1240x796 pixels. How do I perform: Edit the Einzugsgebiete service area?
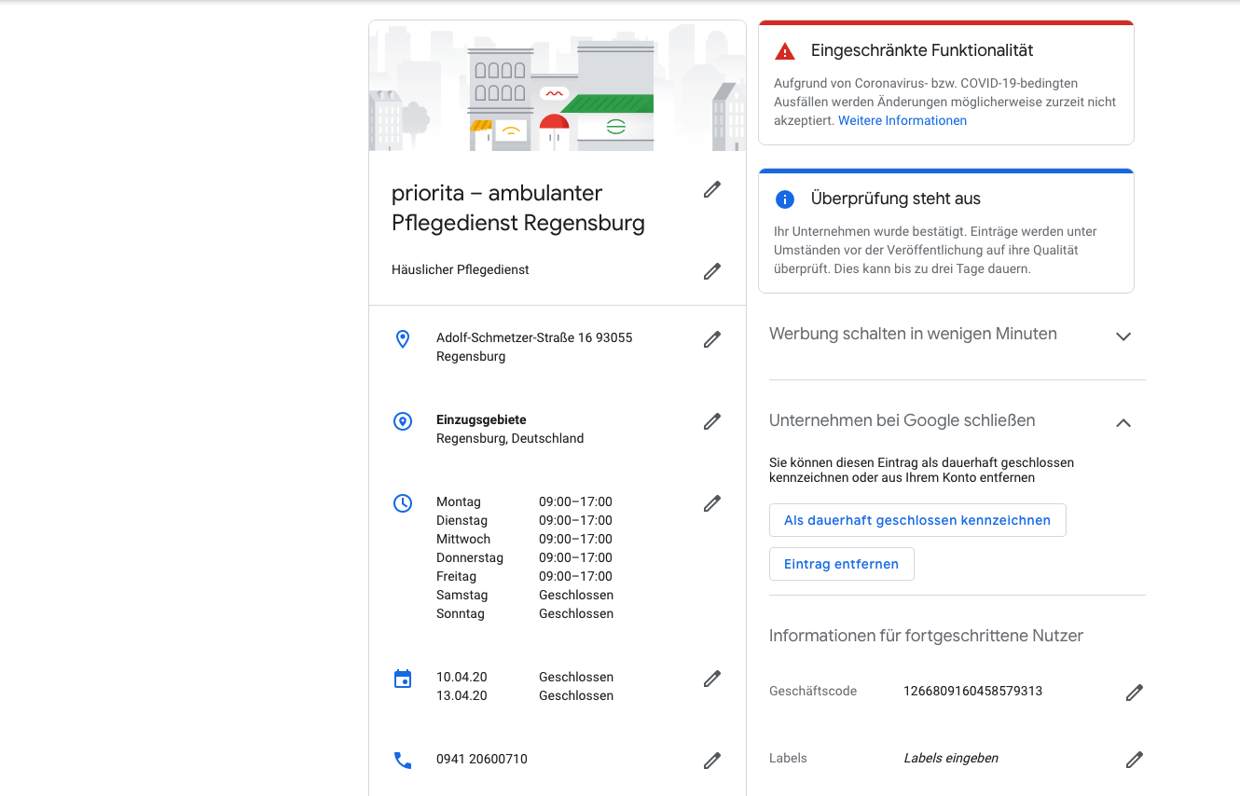point(711,421)
